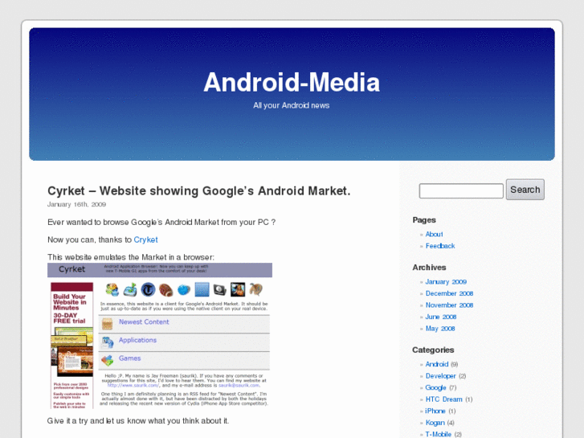Focus the search input field

click(x=461, y=190)
